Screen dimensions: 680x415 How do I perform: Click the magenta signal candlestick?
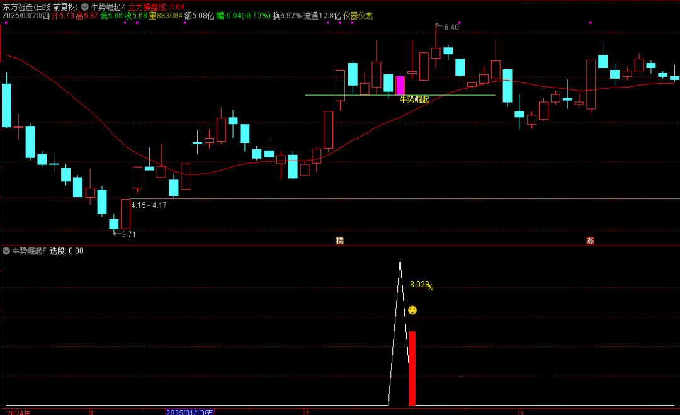pyautogui.click(x=400, y=85)
